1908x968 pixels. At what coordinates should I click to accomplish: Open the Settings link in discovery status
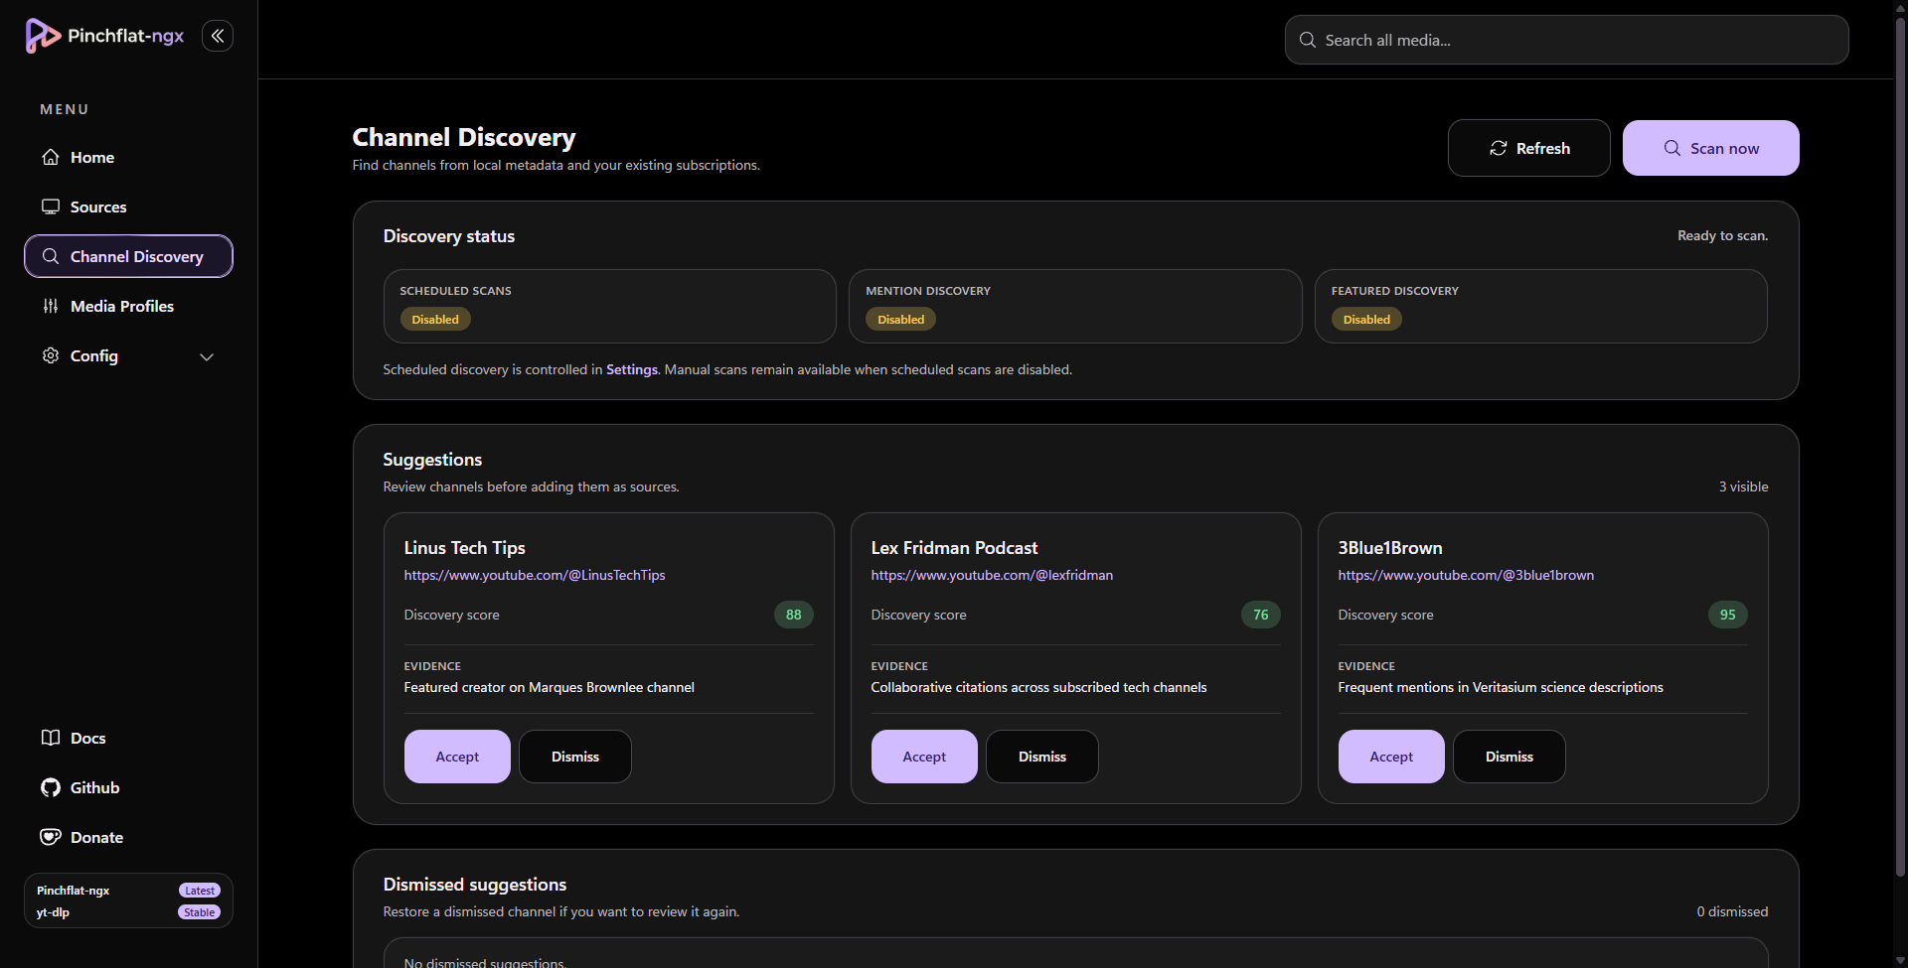632,369
